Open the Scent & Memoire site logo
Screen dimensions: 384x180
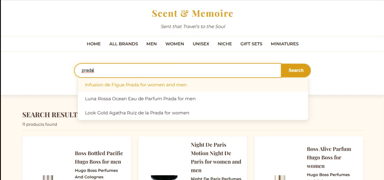(192, 13)
